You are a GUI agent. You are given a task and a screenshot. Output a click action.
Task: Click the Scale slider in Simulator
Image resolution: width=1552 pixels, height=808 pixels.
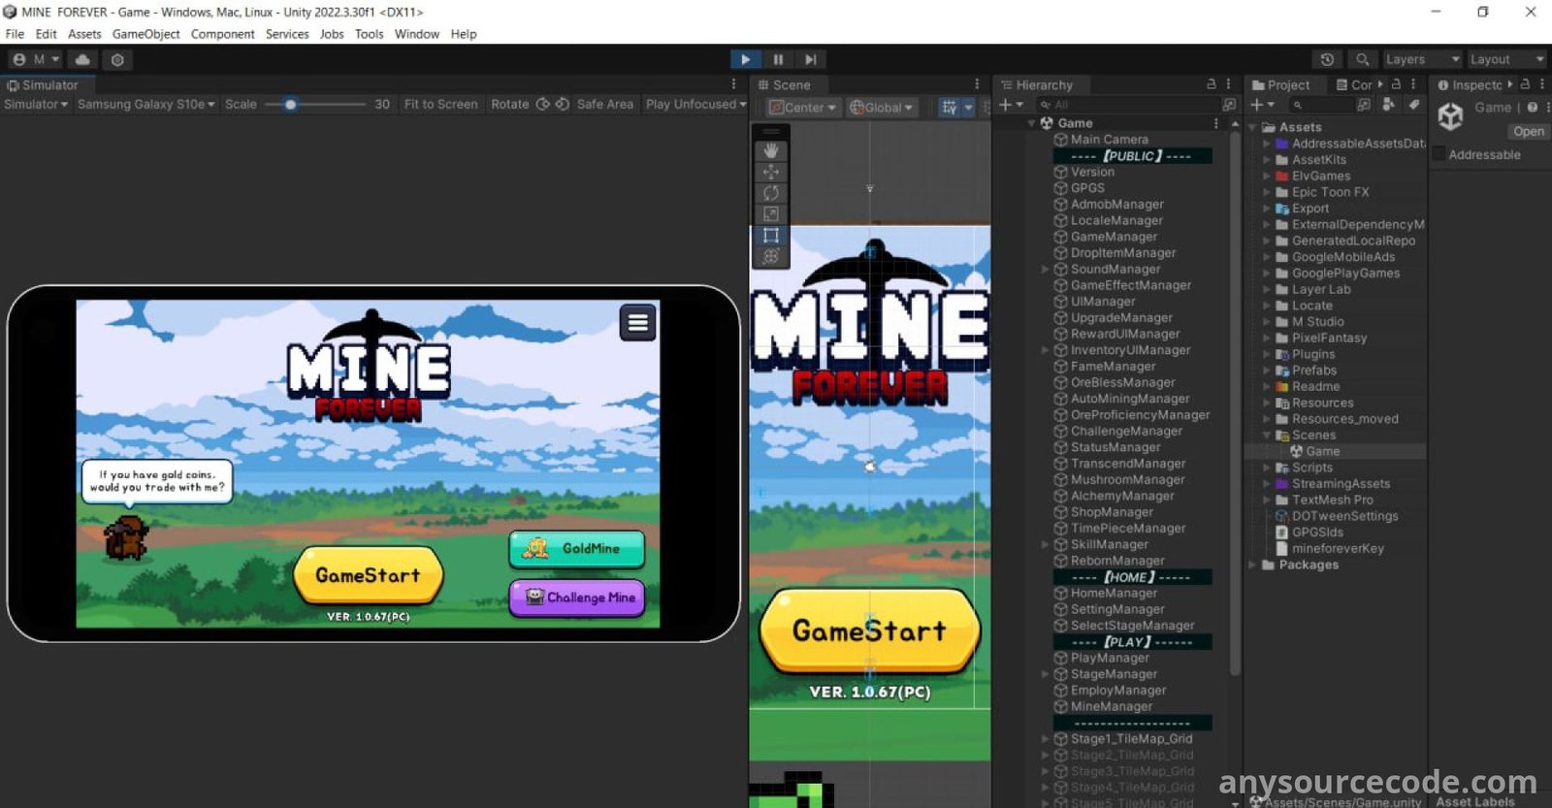[x=315, y=104]
